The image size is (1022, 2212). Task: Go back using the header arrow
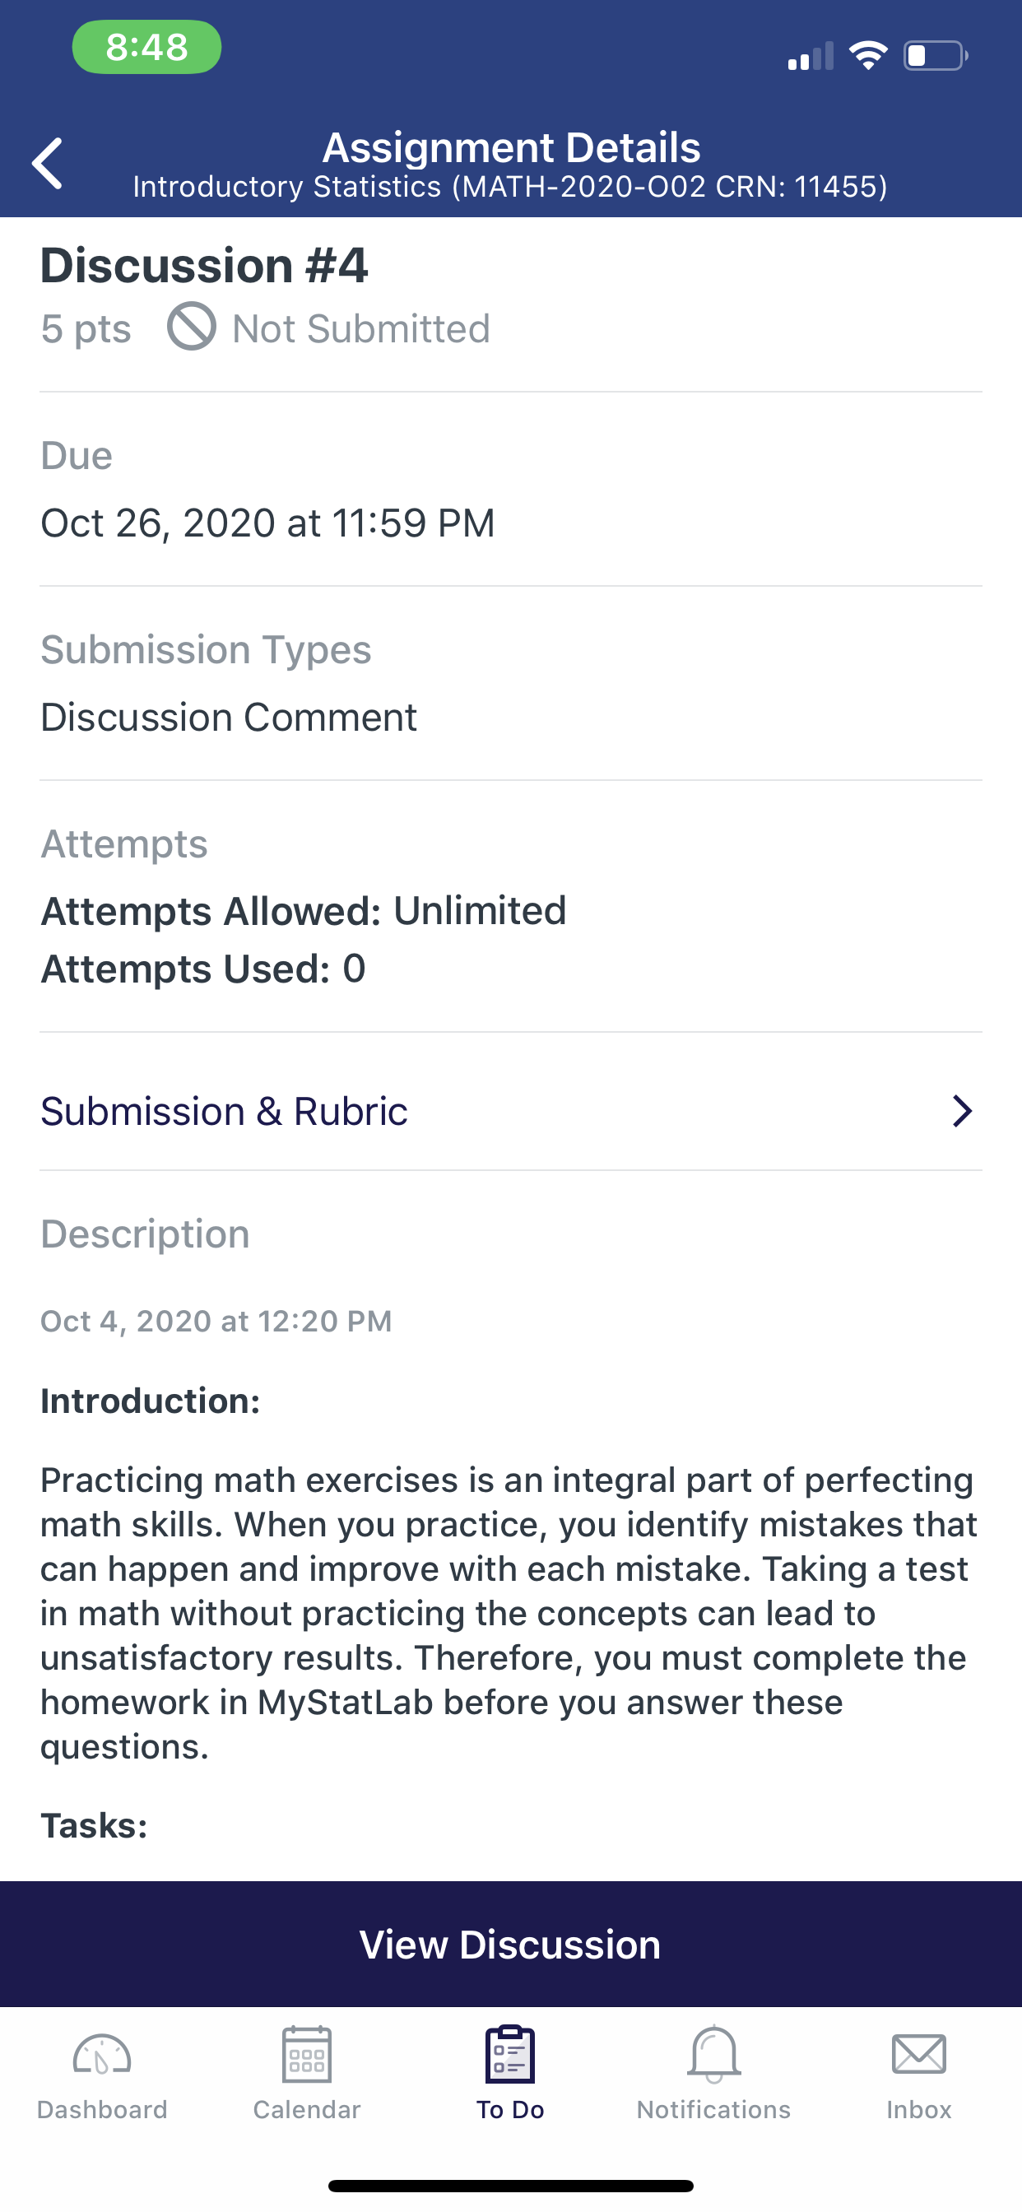coord(47,163)
